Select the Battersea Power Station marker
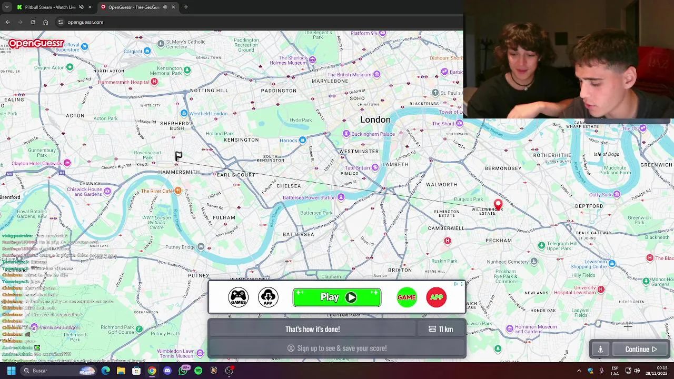 click(341, 197)
